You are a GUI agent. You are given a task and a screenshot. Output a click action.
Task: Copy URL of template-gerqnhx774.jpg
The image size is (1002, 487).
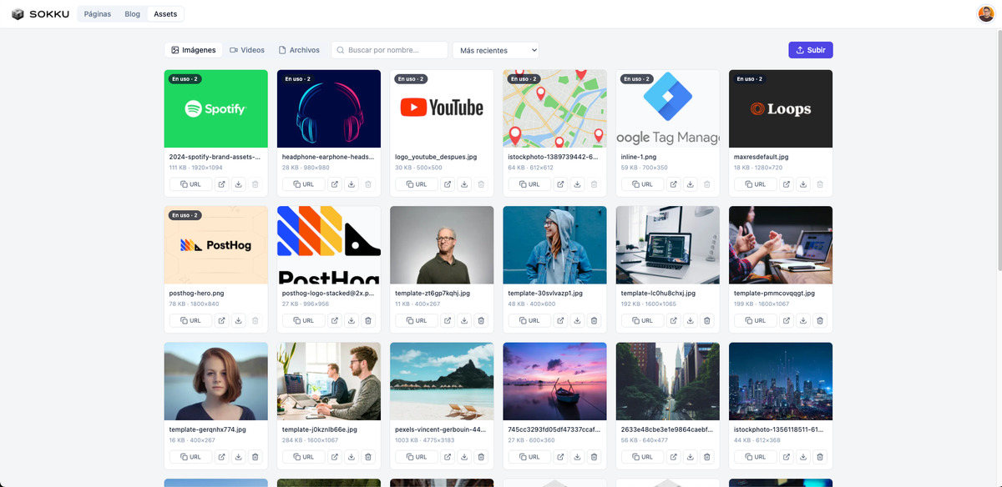click(x=190, y=457)
